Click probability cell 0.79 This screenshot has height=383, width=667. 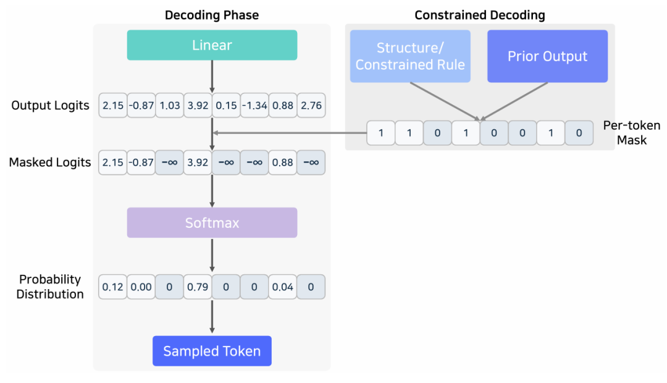coord(198,287)
